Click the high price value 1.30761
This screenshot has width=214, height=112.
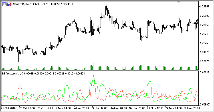[45, 4]
